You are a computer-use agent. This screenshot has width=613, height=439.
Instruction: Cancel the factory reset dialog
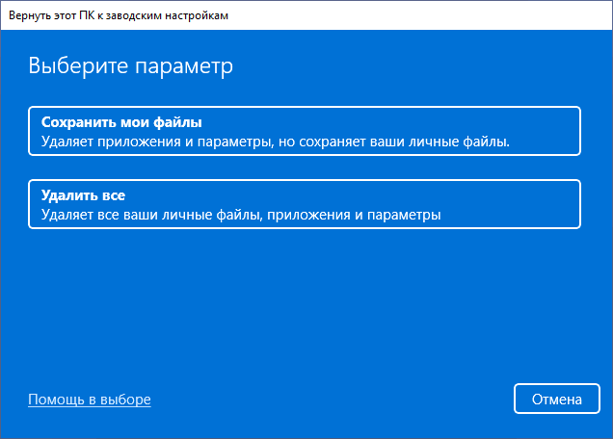tap(557, 399)
